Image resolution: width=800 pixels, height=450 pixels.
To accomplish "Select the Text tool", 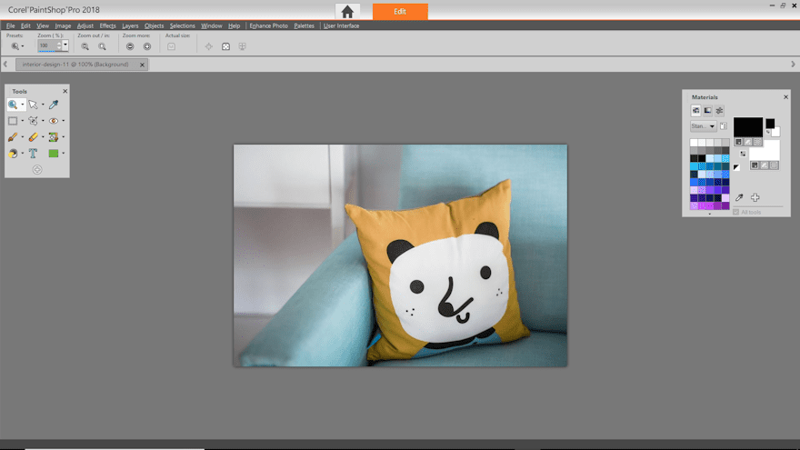I will click(x=33, y=154).
